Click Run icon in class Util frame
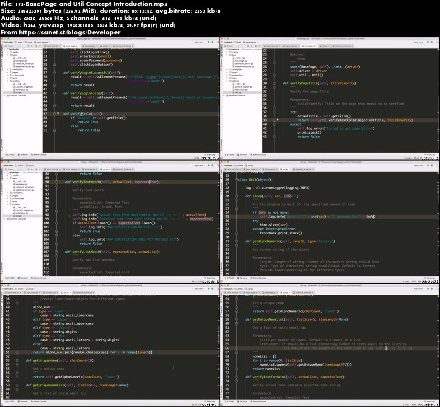This screenshot has width=440, height=407. tap(428, 165)
